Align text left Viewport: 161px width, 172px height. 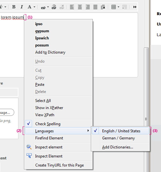[x=72, y=7]
